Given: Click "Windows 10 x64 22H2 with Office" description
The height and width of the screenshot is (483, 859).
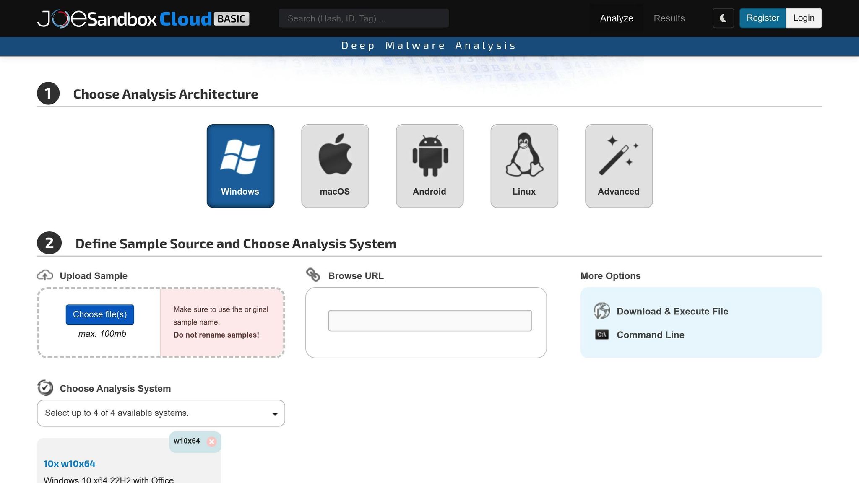Looking at the screenshot, I should [109, 480].
